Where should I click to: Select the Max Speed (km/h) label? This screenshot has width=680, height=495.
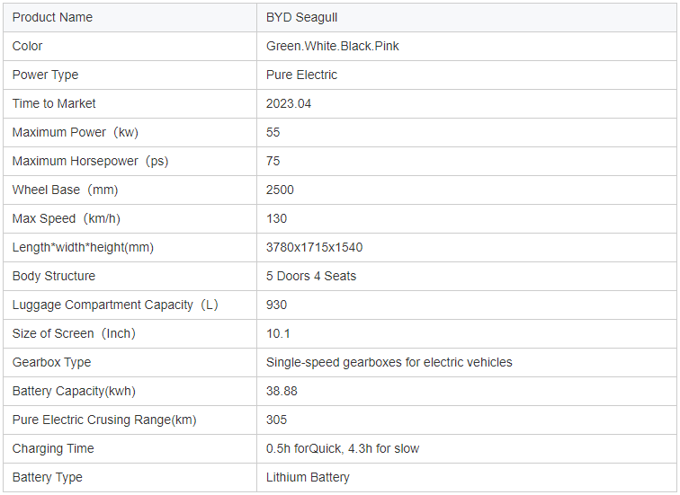66,218
